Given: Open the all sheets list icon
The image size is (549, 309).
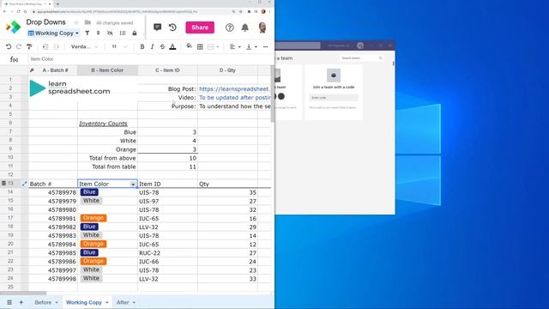Looking at the screenshot, I should tap(9, 302).
